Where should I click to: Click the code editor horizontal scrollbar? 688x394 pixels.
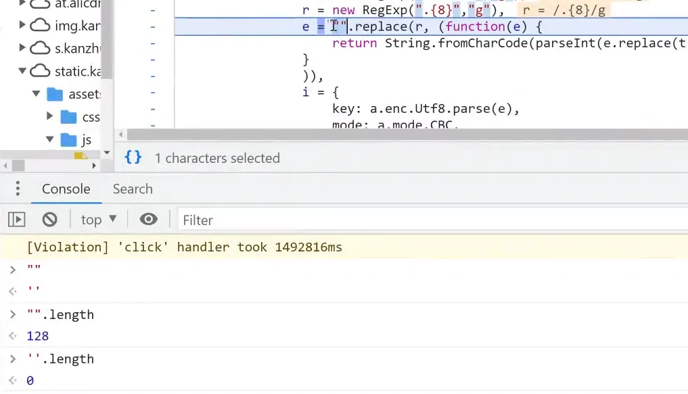[407, 134]
